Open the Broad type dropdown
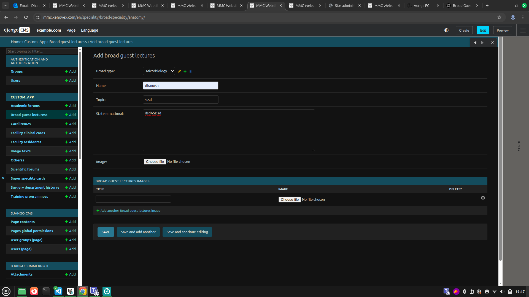The width and height of the screenshot is (529, 297). 159,71
